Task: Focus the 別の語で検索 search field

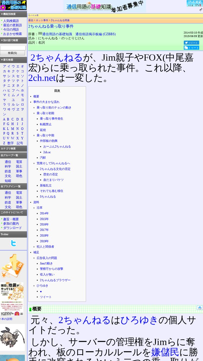Action: coord(13,48)
